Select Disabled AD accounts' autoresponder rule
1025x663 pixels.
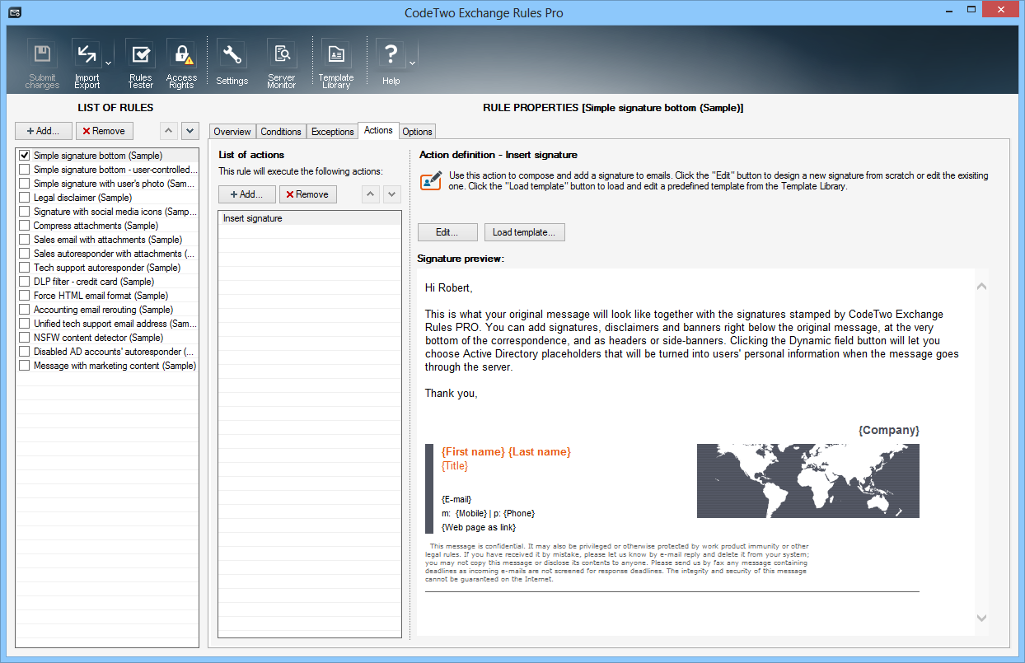click(x=114, y=351)
